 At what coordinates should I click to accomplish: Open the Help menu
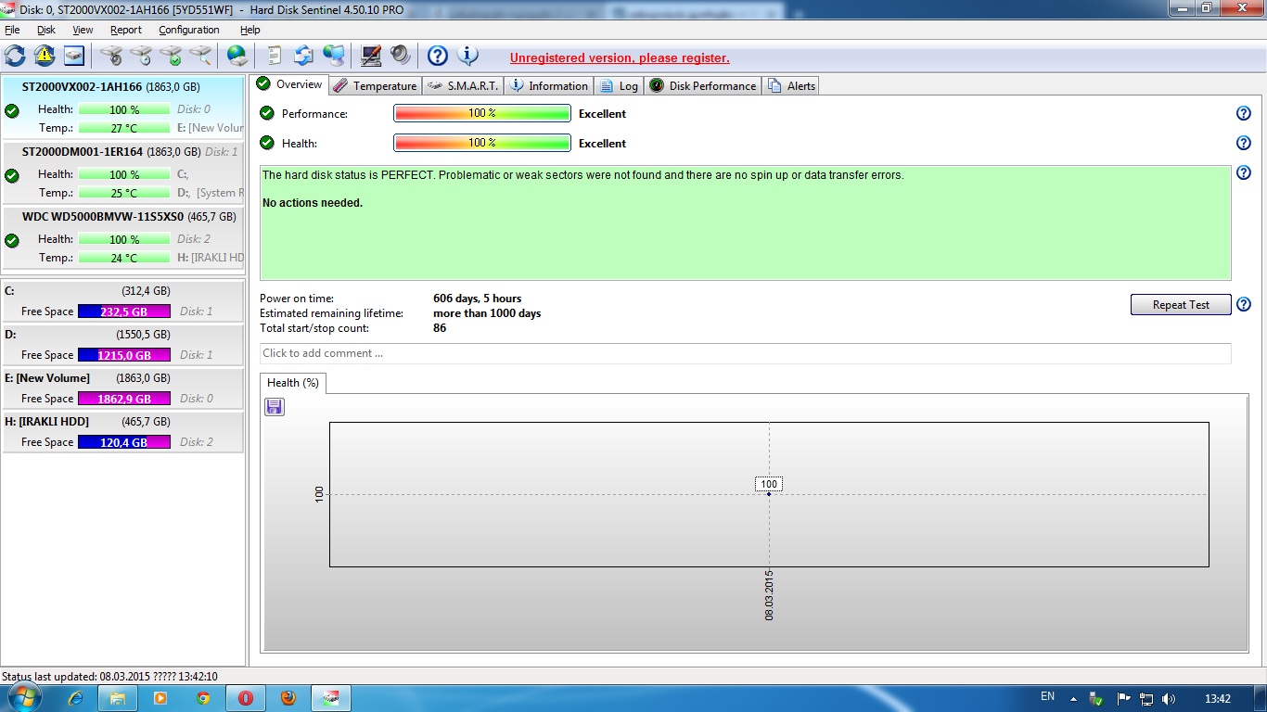pos(250,30)
